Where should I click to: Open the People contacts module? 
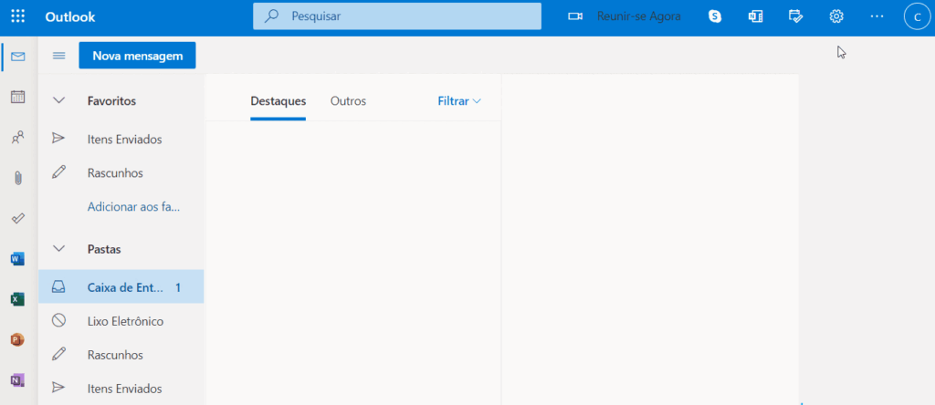click(x=18, y=138)
